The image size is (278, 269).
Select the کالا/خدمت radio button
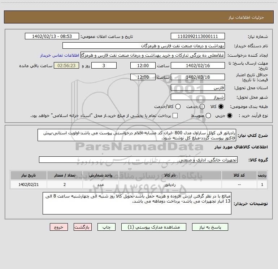coord(178,107)
